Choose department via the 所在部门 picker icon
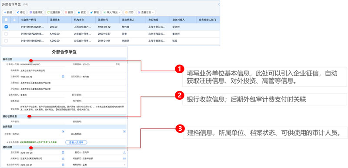 pos(124,158)
